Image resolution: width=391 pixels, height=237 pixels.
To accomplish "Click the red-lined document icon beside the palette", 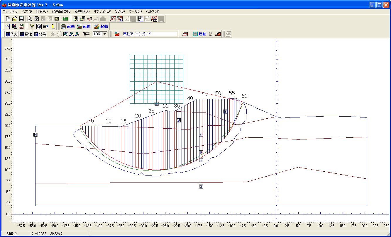I will click(x=21, y=26).
